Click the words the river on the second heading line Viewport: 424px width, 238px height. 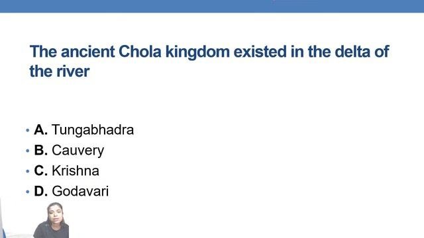point(60,71)
